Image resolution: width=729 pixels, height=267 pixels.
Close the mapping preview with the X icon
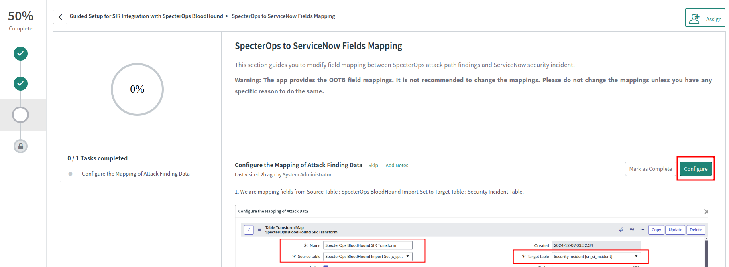(x=705, y=212)
